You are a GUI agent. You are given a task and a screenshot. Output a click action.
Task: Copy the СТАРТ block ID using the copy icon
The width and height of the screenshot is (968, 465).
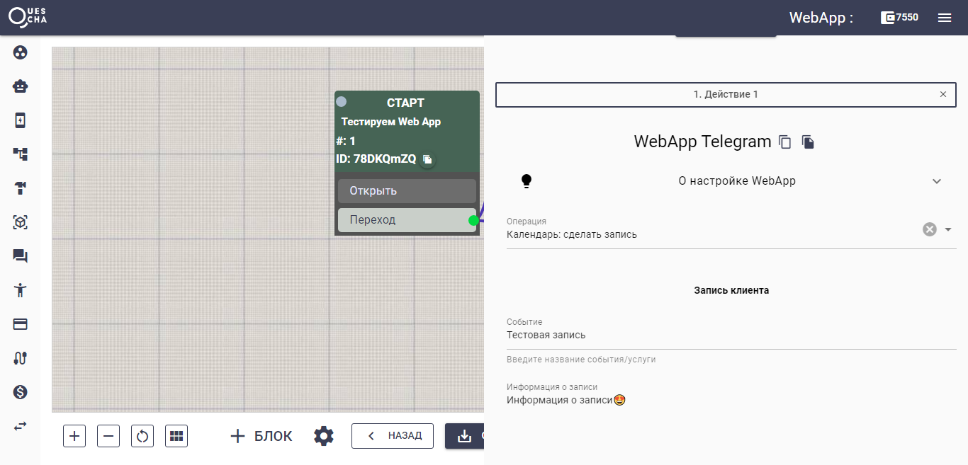[x=427, y=160]
